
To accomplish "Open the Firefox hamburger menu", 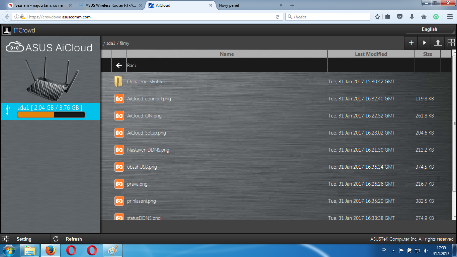I will coord(450,17).
